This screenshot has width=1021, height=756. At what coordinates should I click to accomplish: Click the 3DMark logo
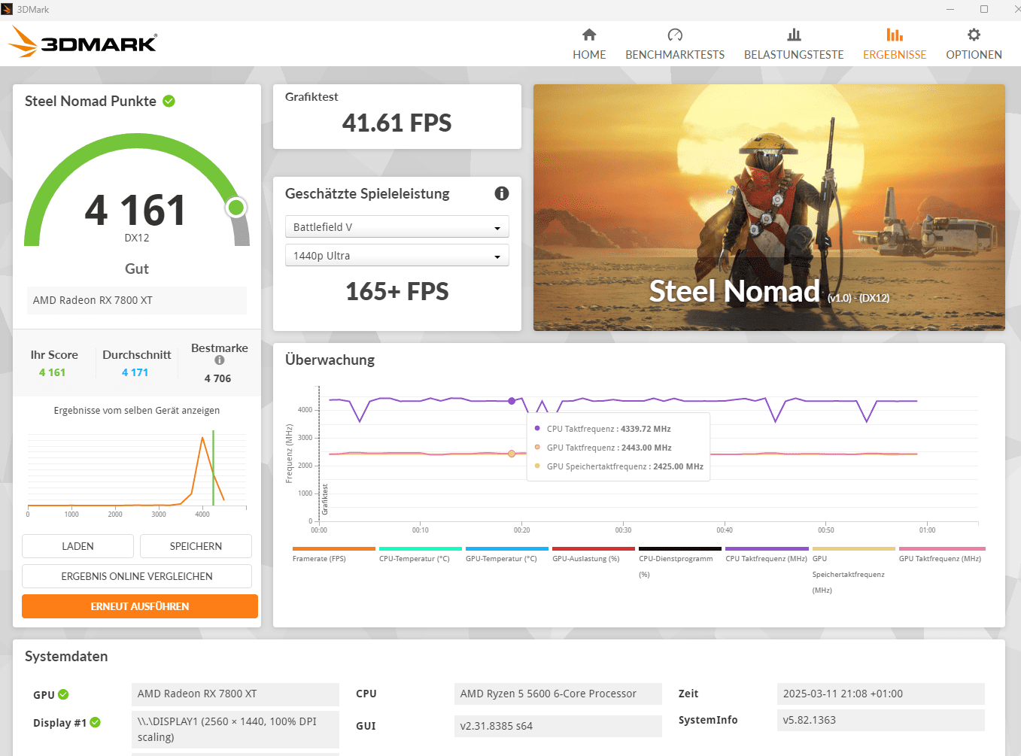point(83,42)
